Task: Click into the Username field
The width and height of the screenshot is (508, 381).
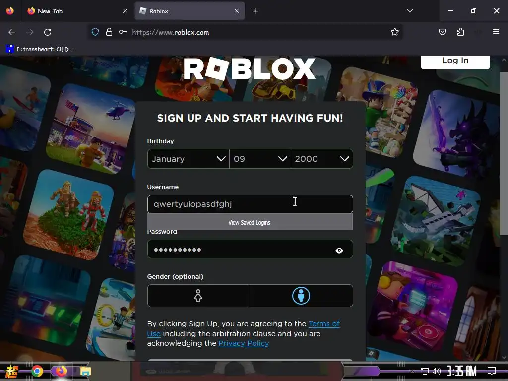Action: pos(250,204)
